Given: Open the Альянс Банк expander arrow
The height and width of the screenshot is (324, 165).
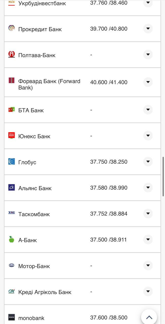Looking at the screenshot, I should (x=148, y=188).
